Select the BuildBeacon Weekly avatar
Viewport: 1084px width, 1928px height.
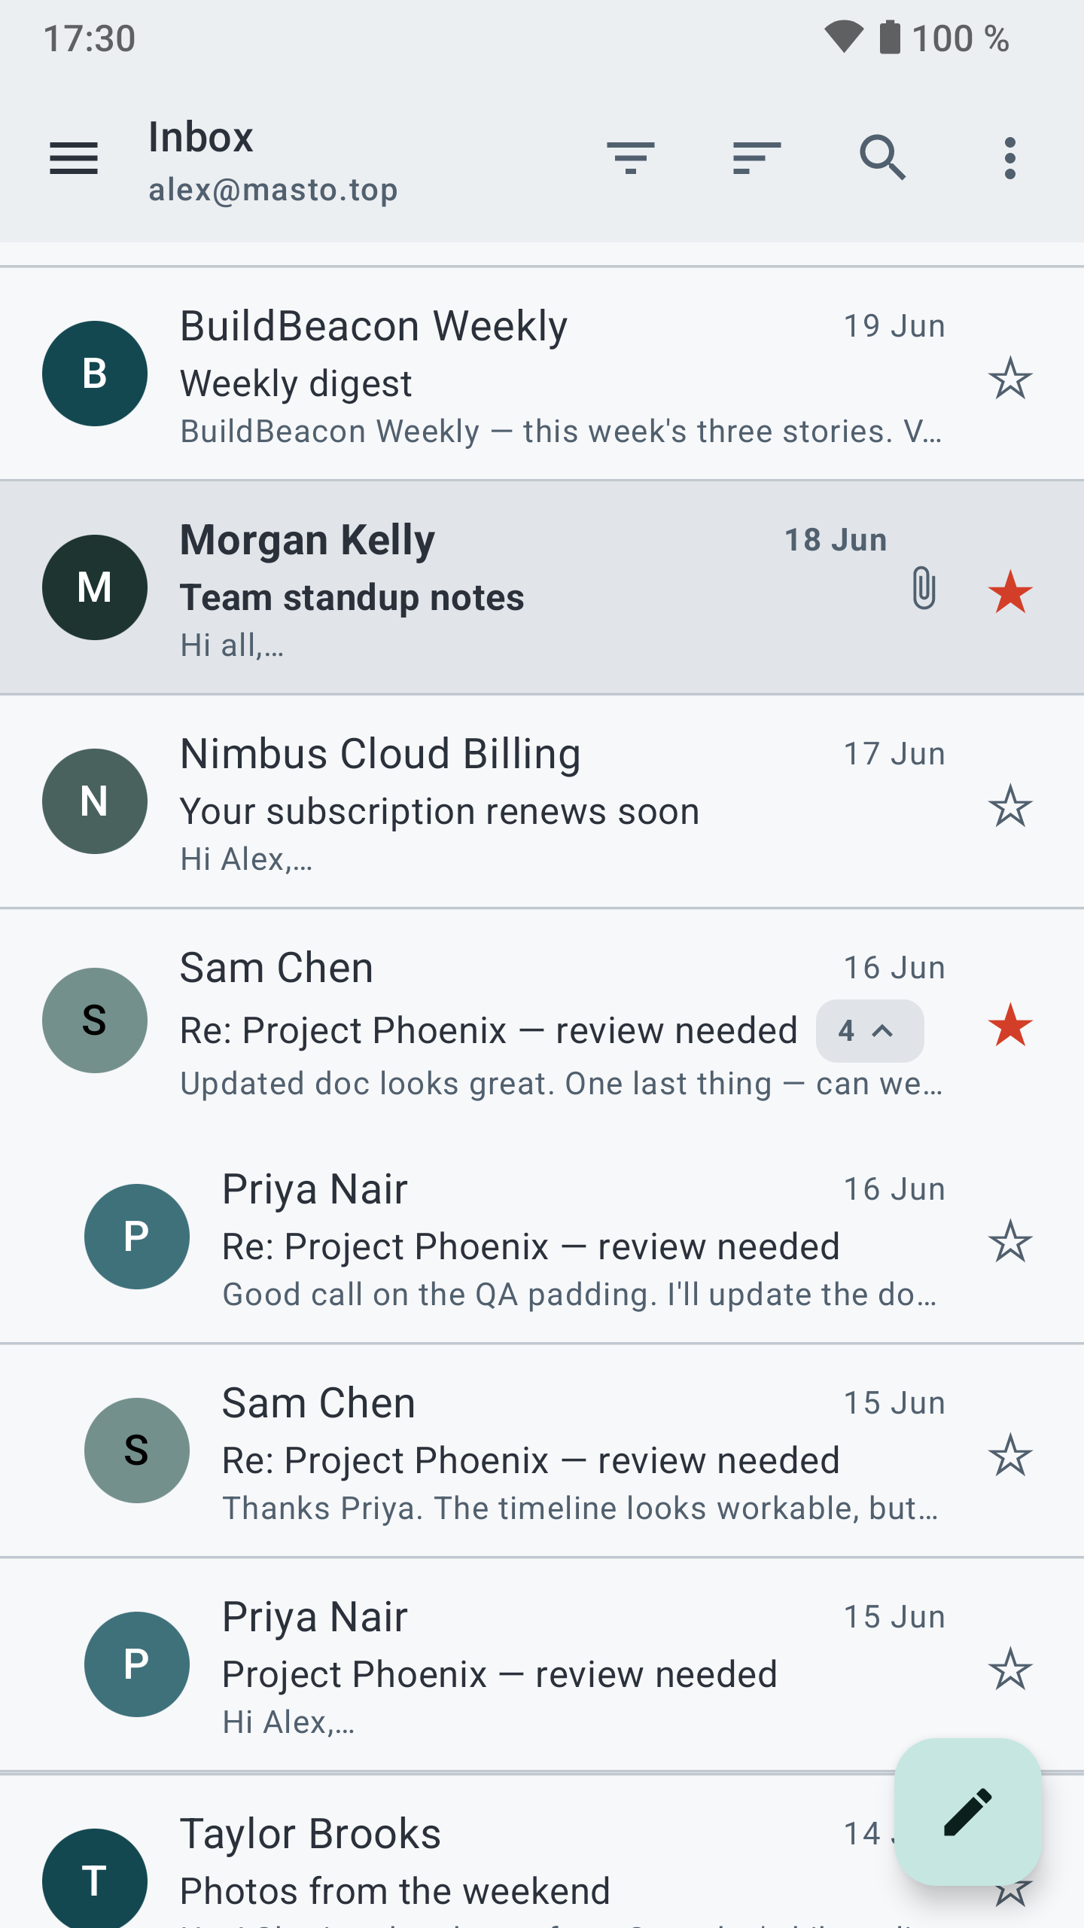[95, 374]
